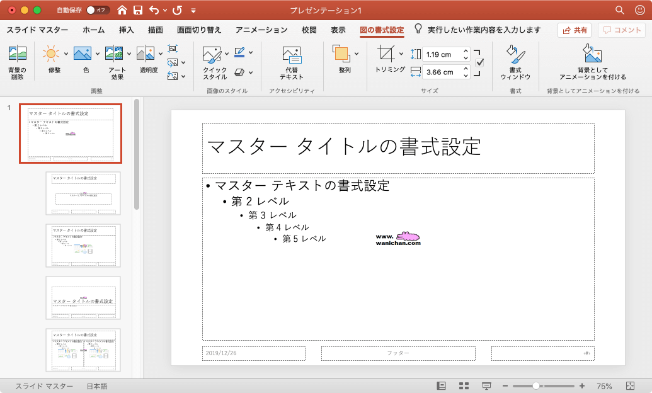
Task: Click the 背景としてアニメーションを付ける icon
Action: point(592,62)
